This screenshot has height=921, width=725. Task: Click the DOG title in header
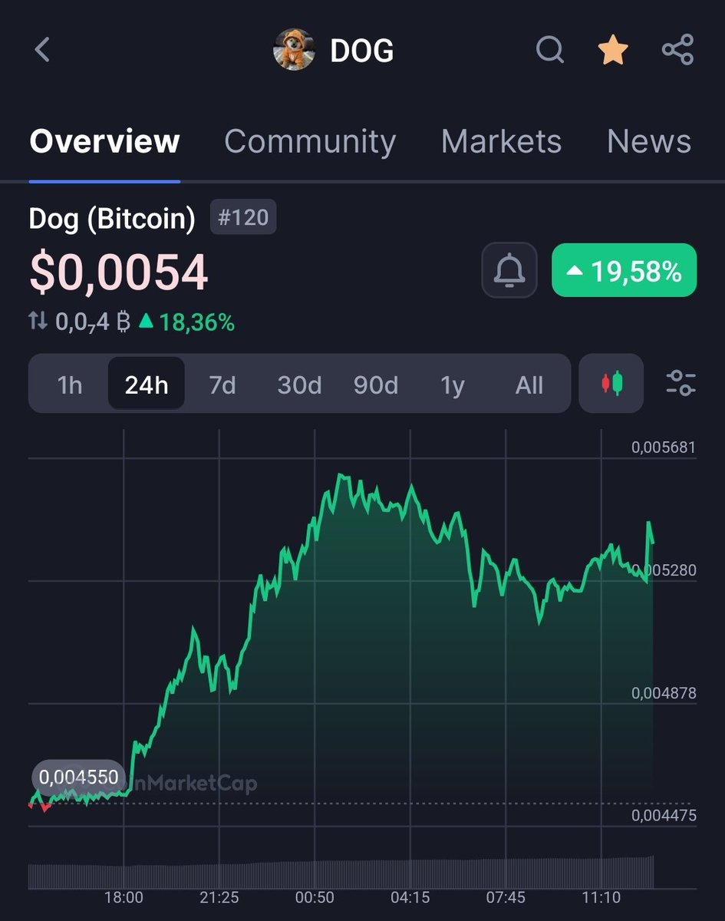coord(361,51)
